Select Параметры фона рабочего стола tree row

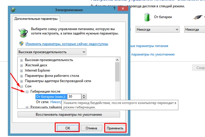(52, 76)
